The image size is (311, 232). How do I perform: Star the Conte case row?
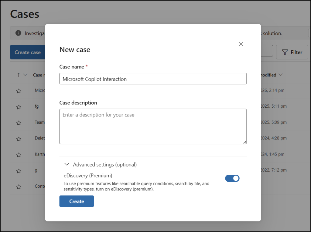click(x=19, y=187)
